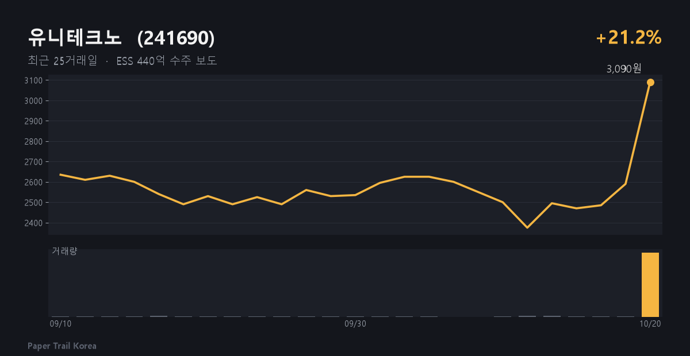Click the "2800" y-axis label

[33, 141]
